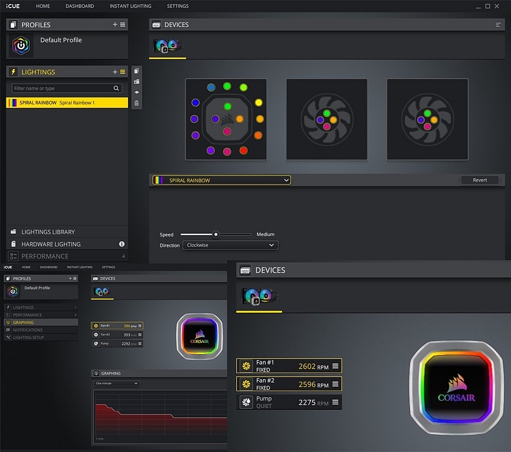Click the search magnifier icon in the lightings filter

click(x=116, y=88)
